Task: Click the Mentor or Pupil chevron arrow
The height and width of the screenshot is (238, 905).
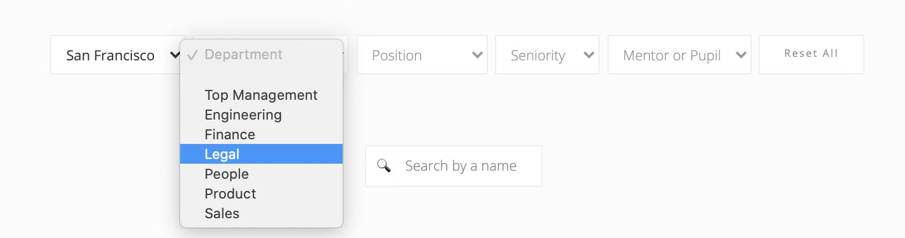Action: [741, 55]
